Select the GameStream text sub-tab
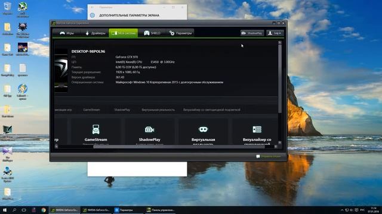Screen dimensions: 382x214 (x=91, y=109)
